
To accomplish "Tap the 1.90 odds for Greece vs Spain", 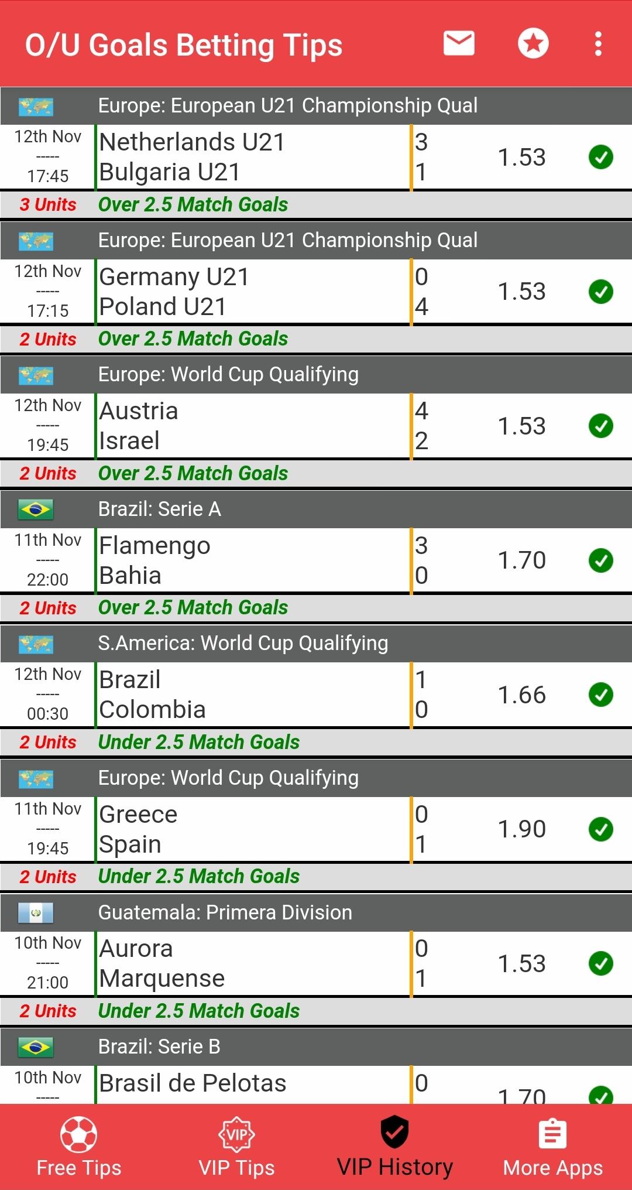I will pyautogui.click(x=521, y=829).
